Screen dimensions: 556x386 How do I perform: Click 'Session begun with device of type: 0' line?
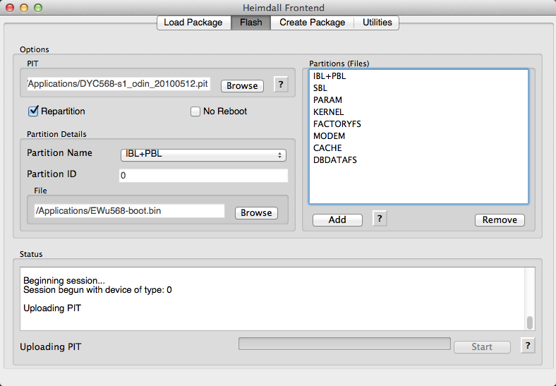pyautogui.click(x=97, y=290)
